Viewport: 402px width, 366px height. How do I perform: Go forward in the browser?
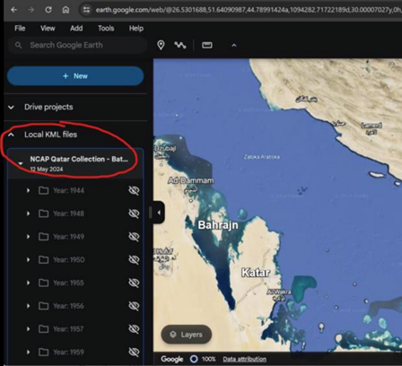31,10
